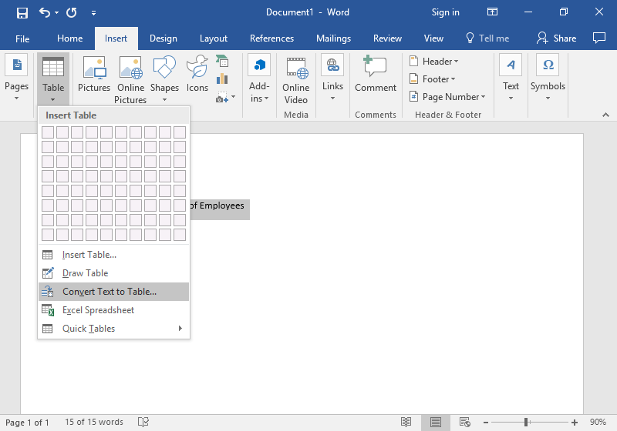
Task: Open the Shapes gallery
Action: 164,79
